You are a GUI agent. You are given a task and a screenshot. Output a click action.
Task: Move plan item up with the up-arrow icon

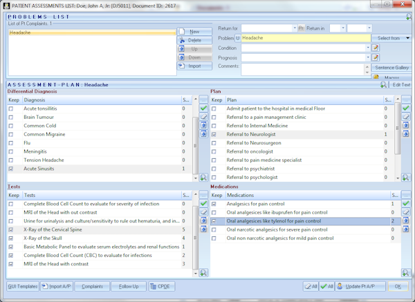tap(406, 125)
